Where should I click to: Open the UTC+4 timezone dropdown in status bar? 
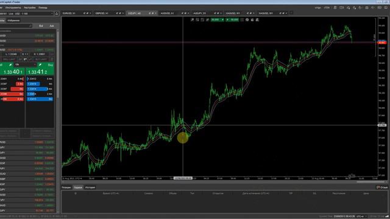click(361, 217)
